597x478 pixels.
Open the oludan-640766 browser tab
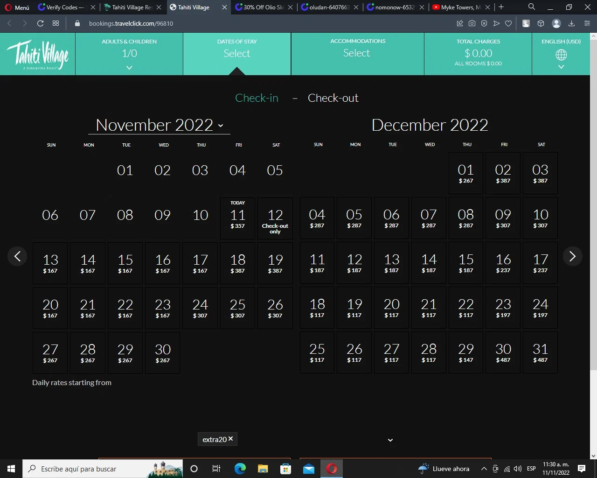[x=330, y=7]
